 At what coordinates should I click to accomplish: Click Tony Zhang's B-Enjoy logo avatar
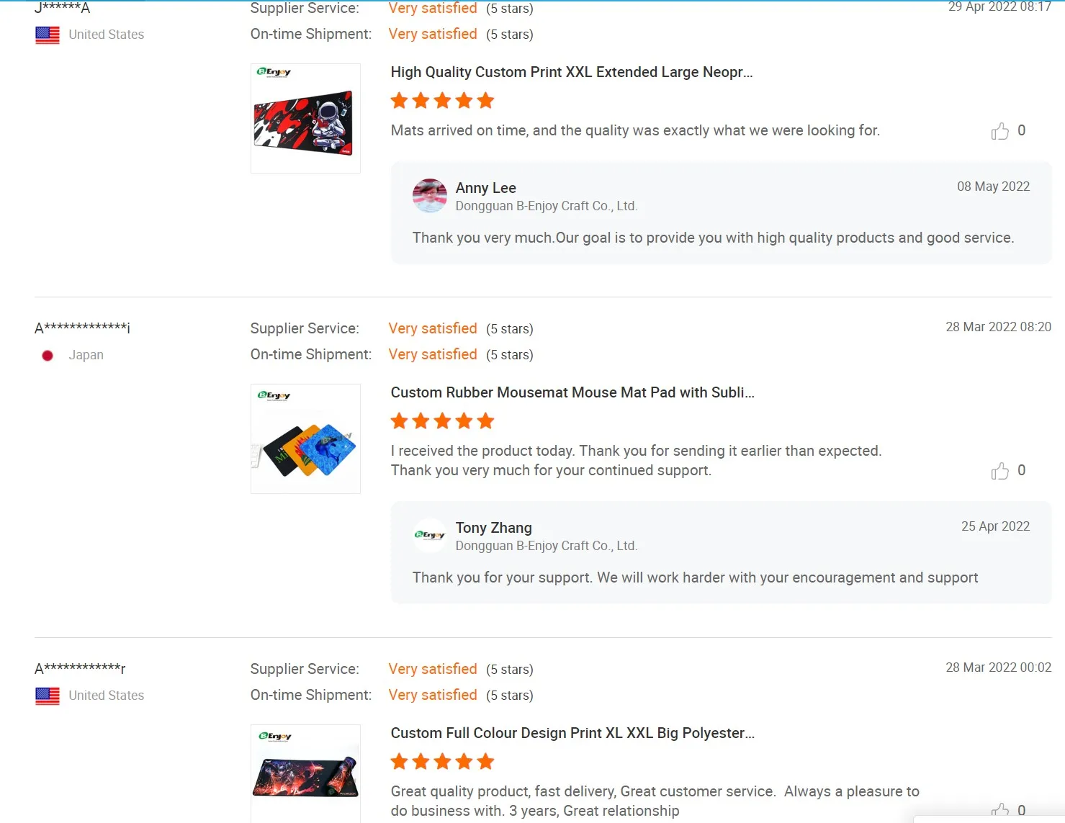click(430, 536)
